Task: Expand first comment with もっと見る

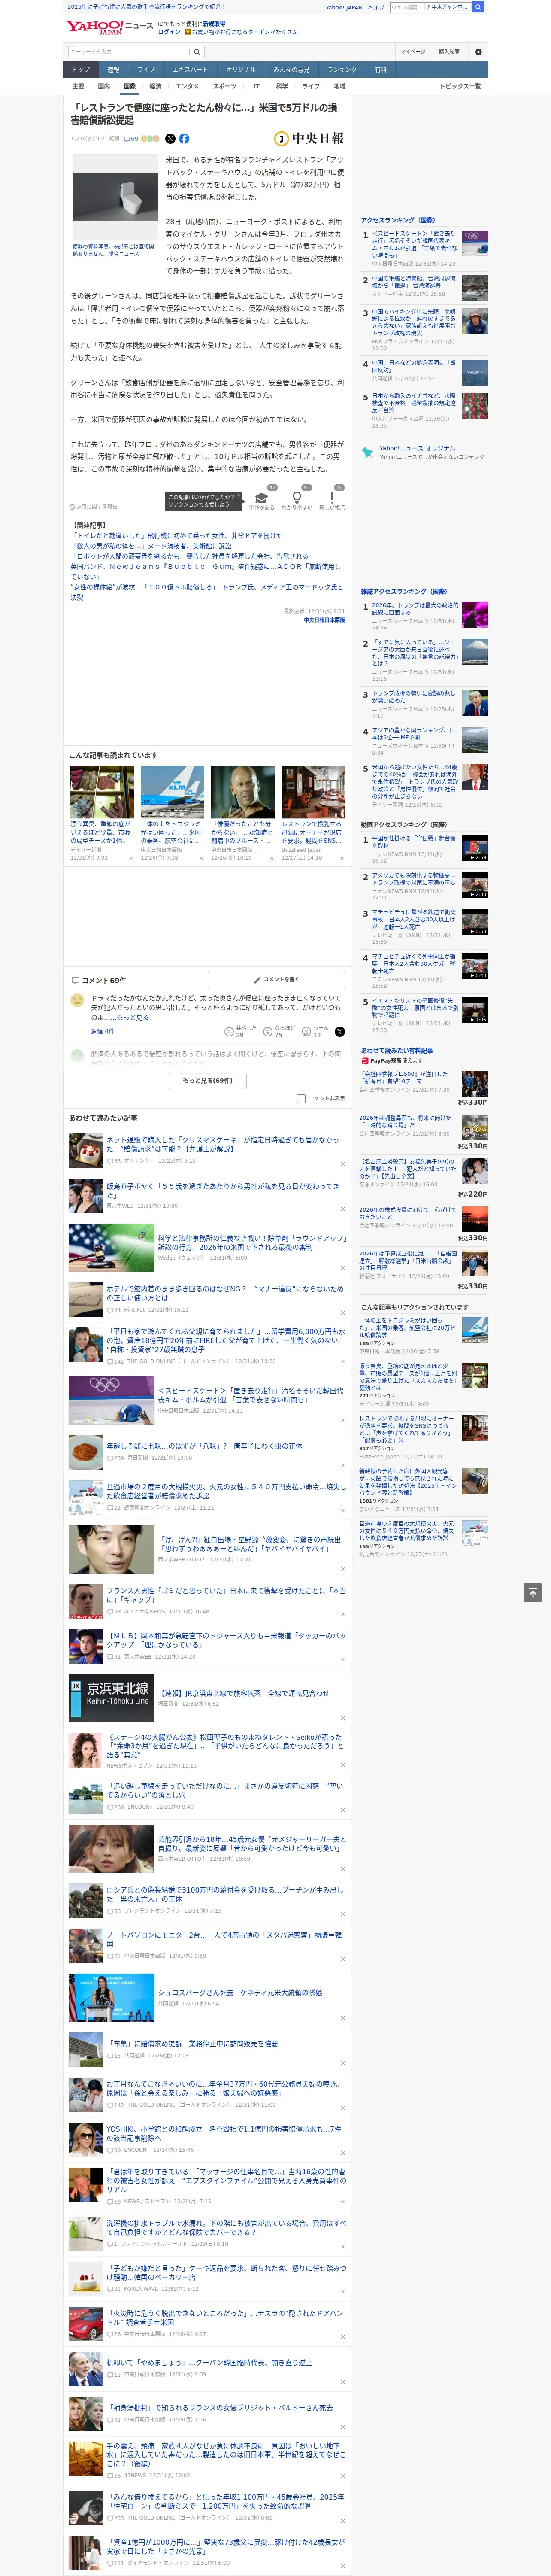Action: point(133,1017)
